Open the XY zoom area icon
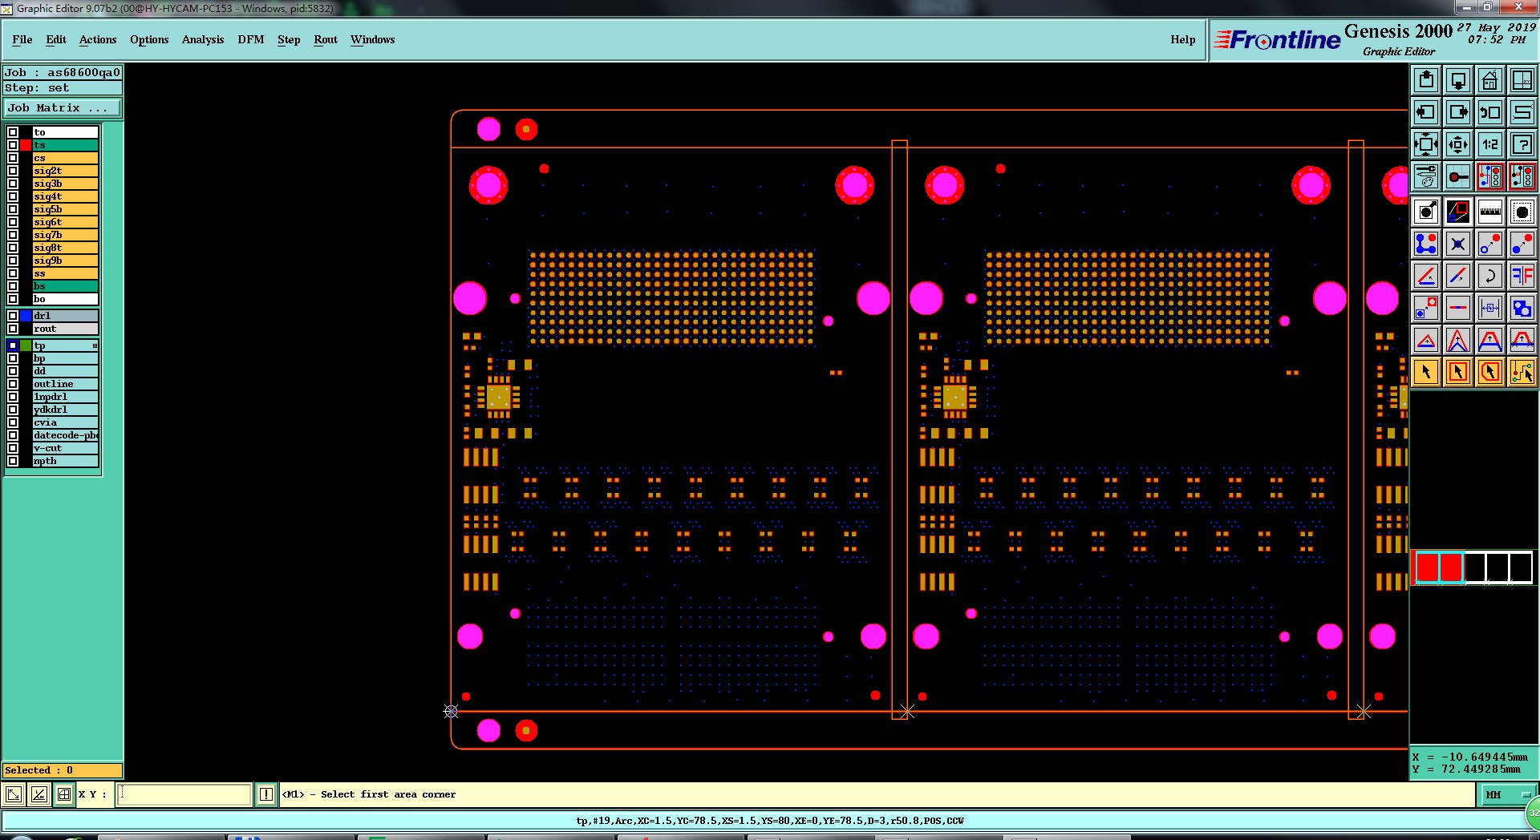Image resolution: width=1540 pixels, height=840 pixels. tap(1522, 80)
